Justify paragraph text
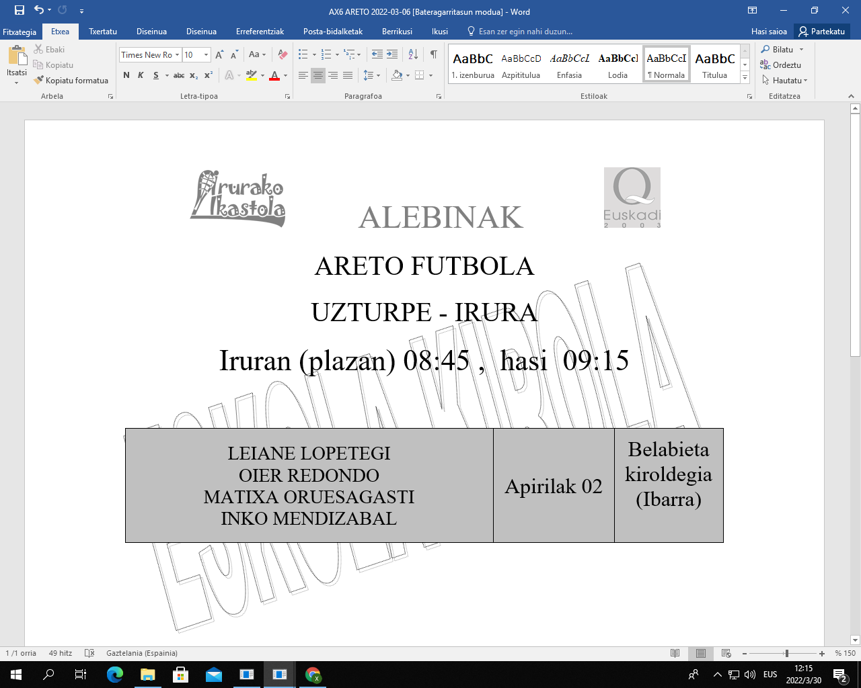861x688 pixels. [x=348, y=75]
